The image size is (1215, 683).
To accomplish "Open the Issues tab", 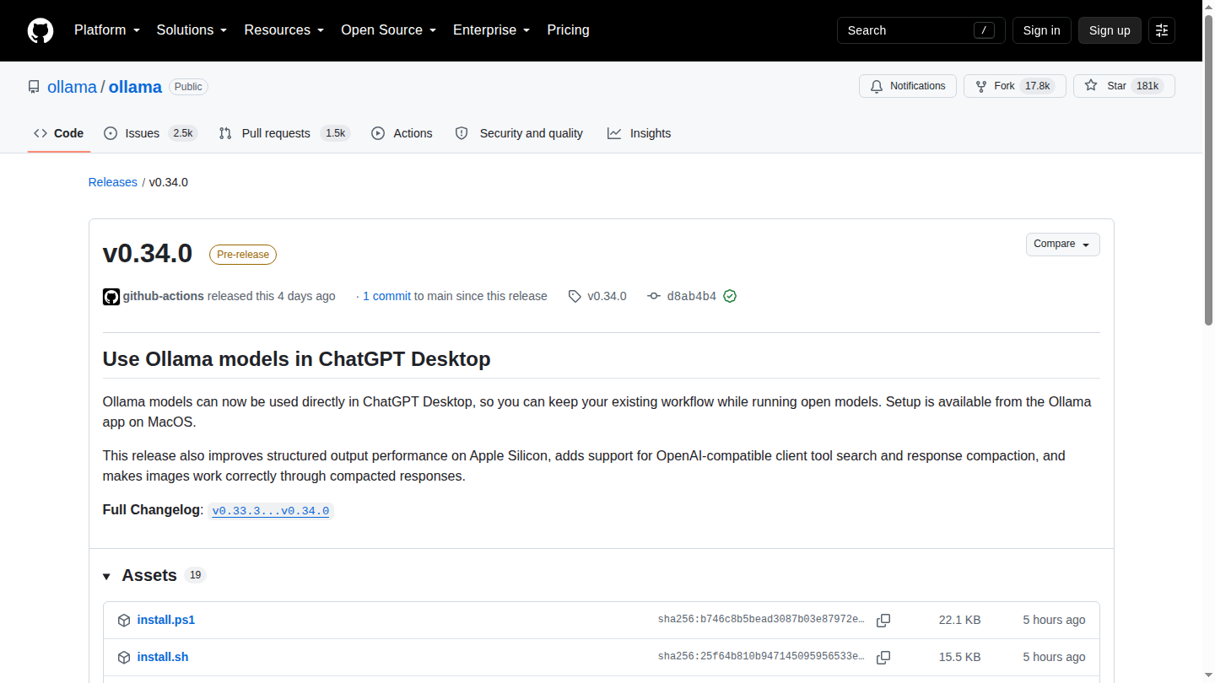I will (x=150, y=133).
